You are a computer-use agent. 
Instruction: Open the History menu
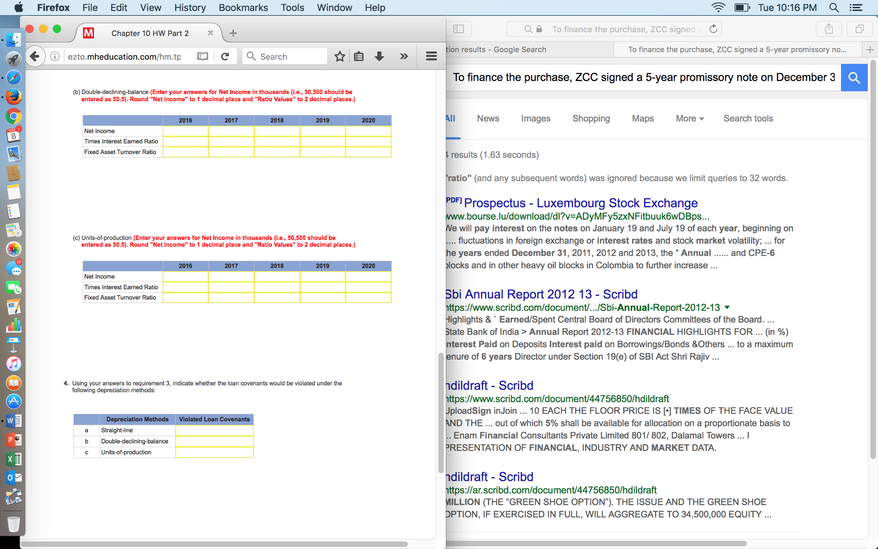(x=190, y=7)
